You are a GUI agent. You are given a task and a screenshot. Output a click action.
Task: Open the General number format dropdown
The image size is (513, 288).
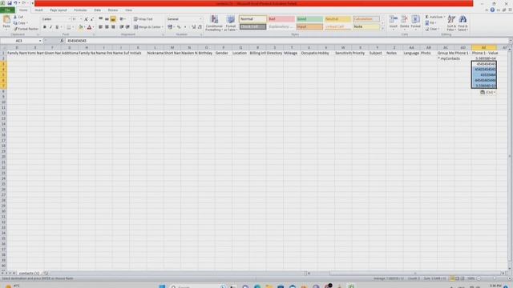[200, 19]
